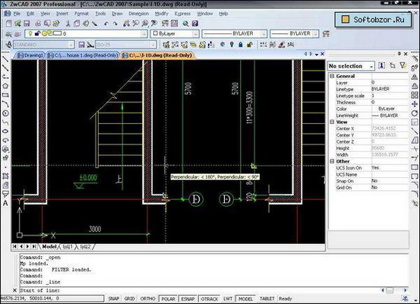
Task: Collapse the General section in Properties
Action: pyautogui.click(x=332, y=76)
